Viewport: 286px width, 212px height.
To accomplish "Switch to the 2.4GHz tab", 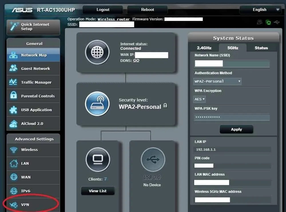I will [x=204, y=48].
